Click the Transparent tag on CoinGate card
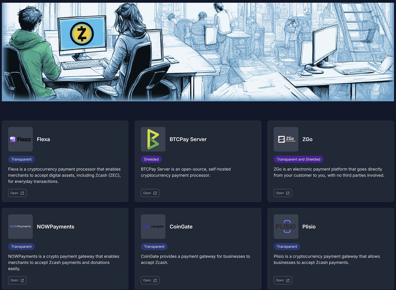 click(154, 247)
